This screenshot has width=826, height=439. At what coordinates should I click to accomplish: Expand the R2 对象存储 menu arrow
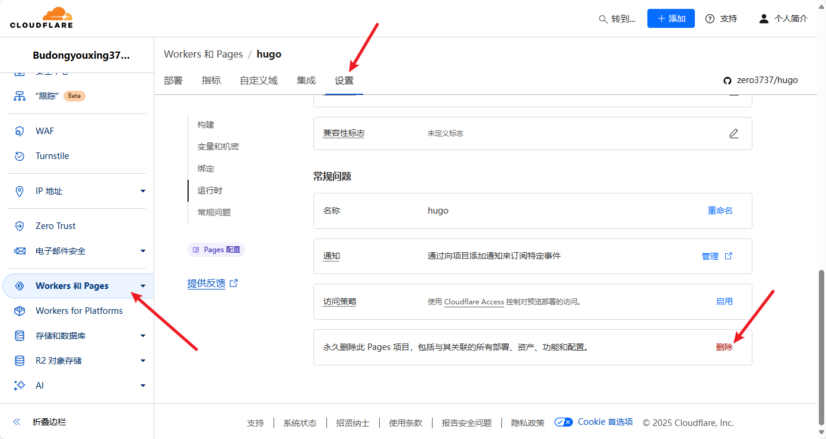(143, 361)
